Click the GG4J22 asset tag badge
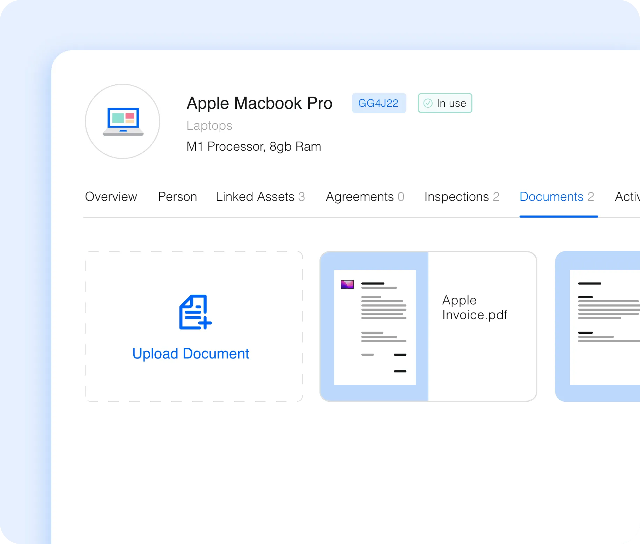 point(379,103)
